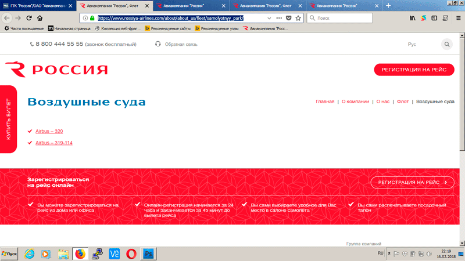Bookmark this page with the star icon

298,18
